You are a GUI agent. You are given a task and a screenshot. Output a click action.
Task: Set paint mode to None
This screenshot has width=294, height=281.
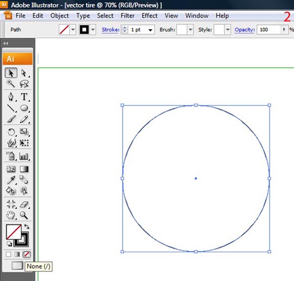tap(27, 254)
